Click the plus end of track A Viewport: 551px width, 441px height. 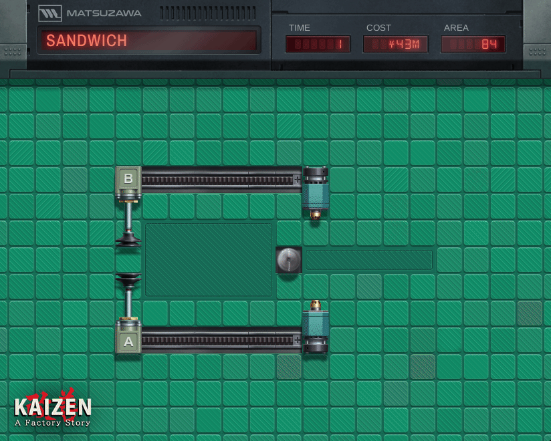click(298, 340)
